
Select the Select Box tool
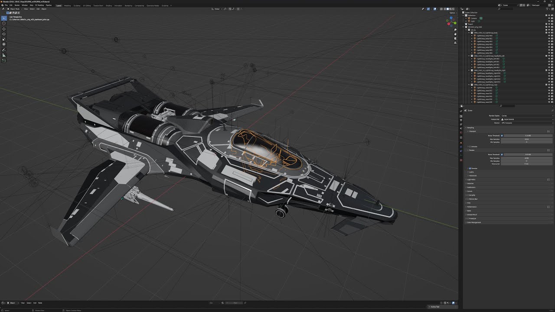coord(4,18)
